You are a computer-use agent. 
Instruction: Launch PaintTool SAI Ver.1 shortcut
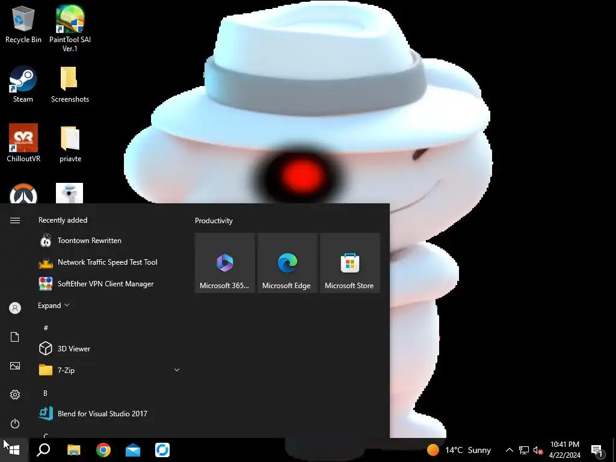[x=70, y=28]
